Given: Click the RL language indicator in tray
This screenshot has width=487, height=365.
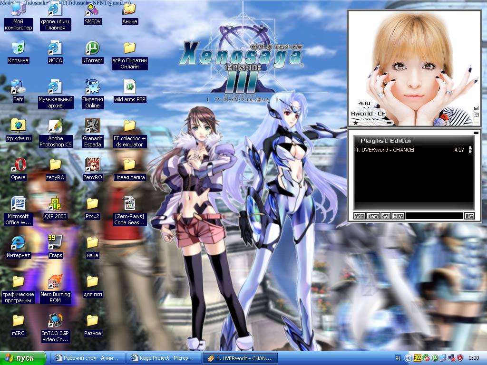Looking at the screenshot, I should (x=398, y=358).
